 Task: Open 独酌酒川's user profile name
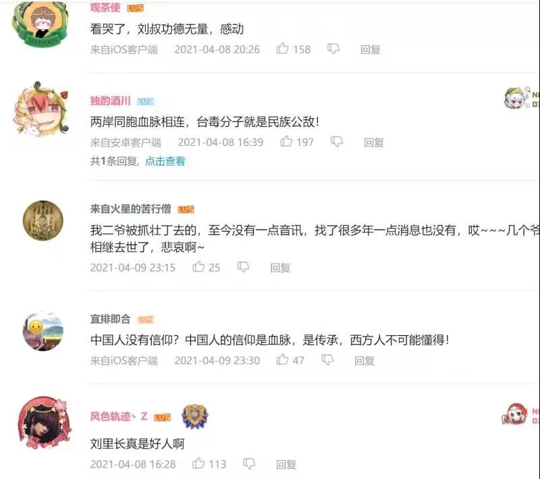tap(110, 101)
